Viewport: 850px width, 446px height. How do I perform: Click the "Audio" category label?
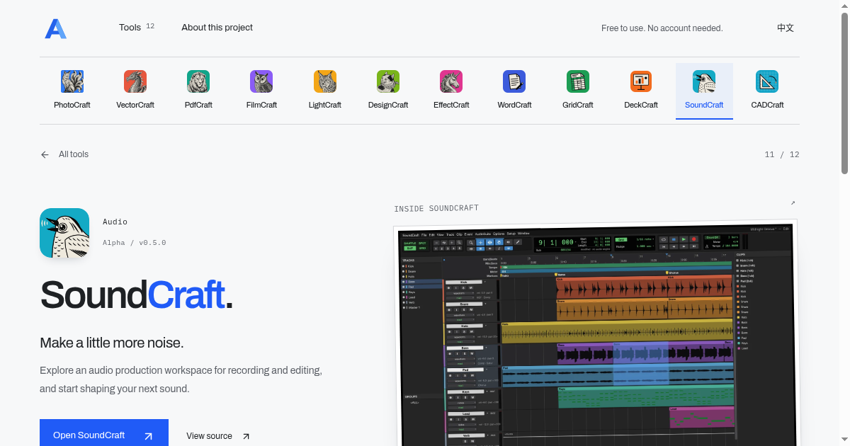(x=115, y=222)
